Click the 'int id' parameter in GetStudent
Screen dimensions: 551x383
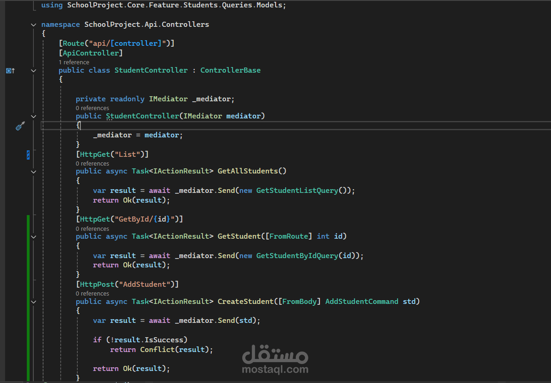click(330, 236)
